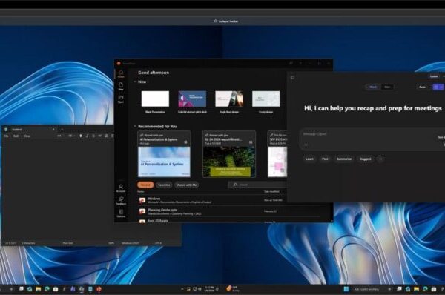The width and height of the screenshot is (445, 295).
Task: Click the Start button on right taskbar
Action: pyautogui.click(x=346, y=289)
